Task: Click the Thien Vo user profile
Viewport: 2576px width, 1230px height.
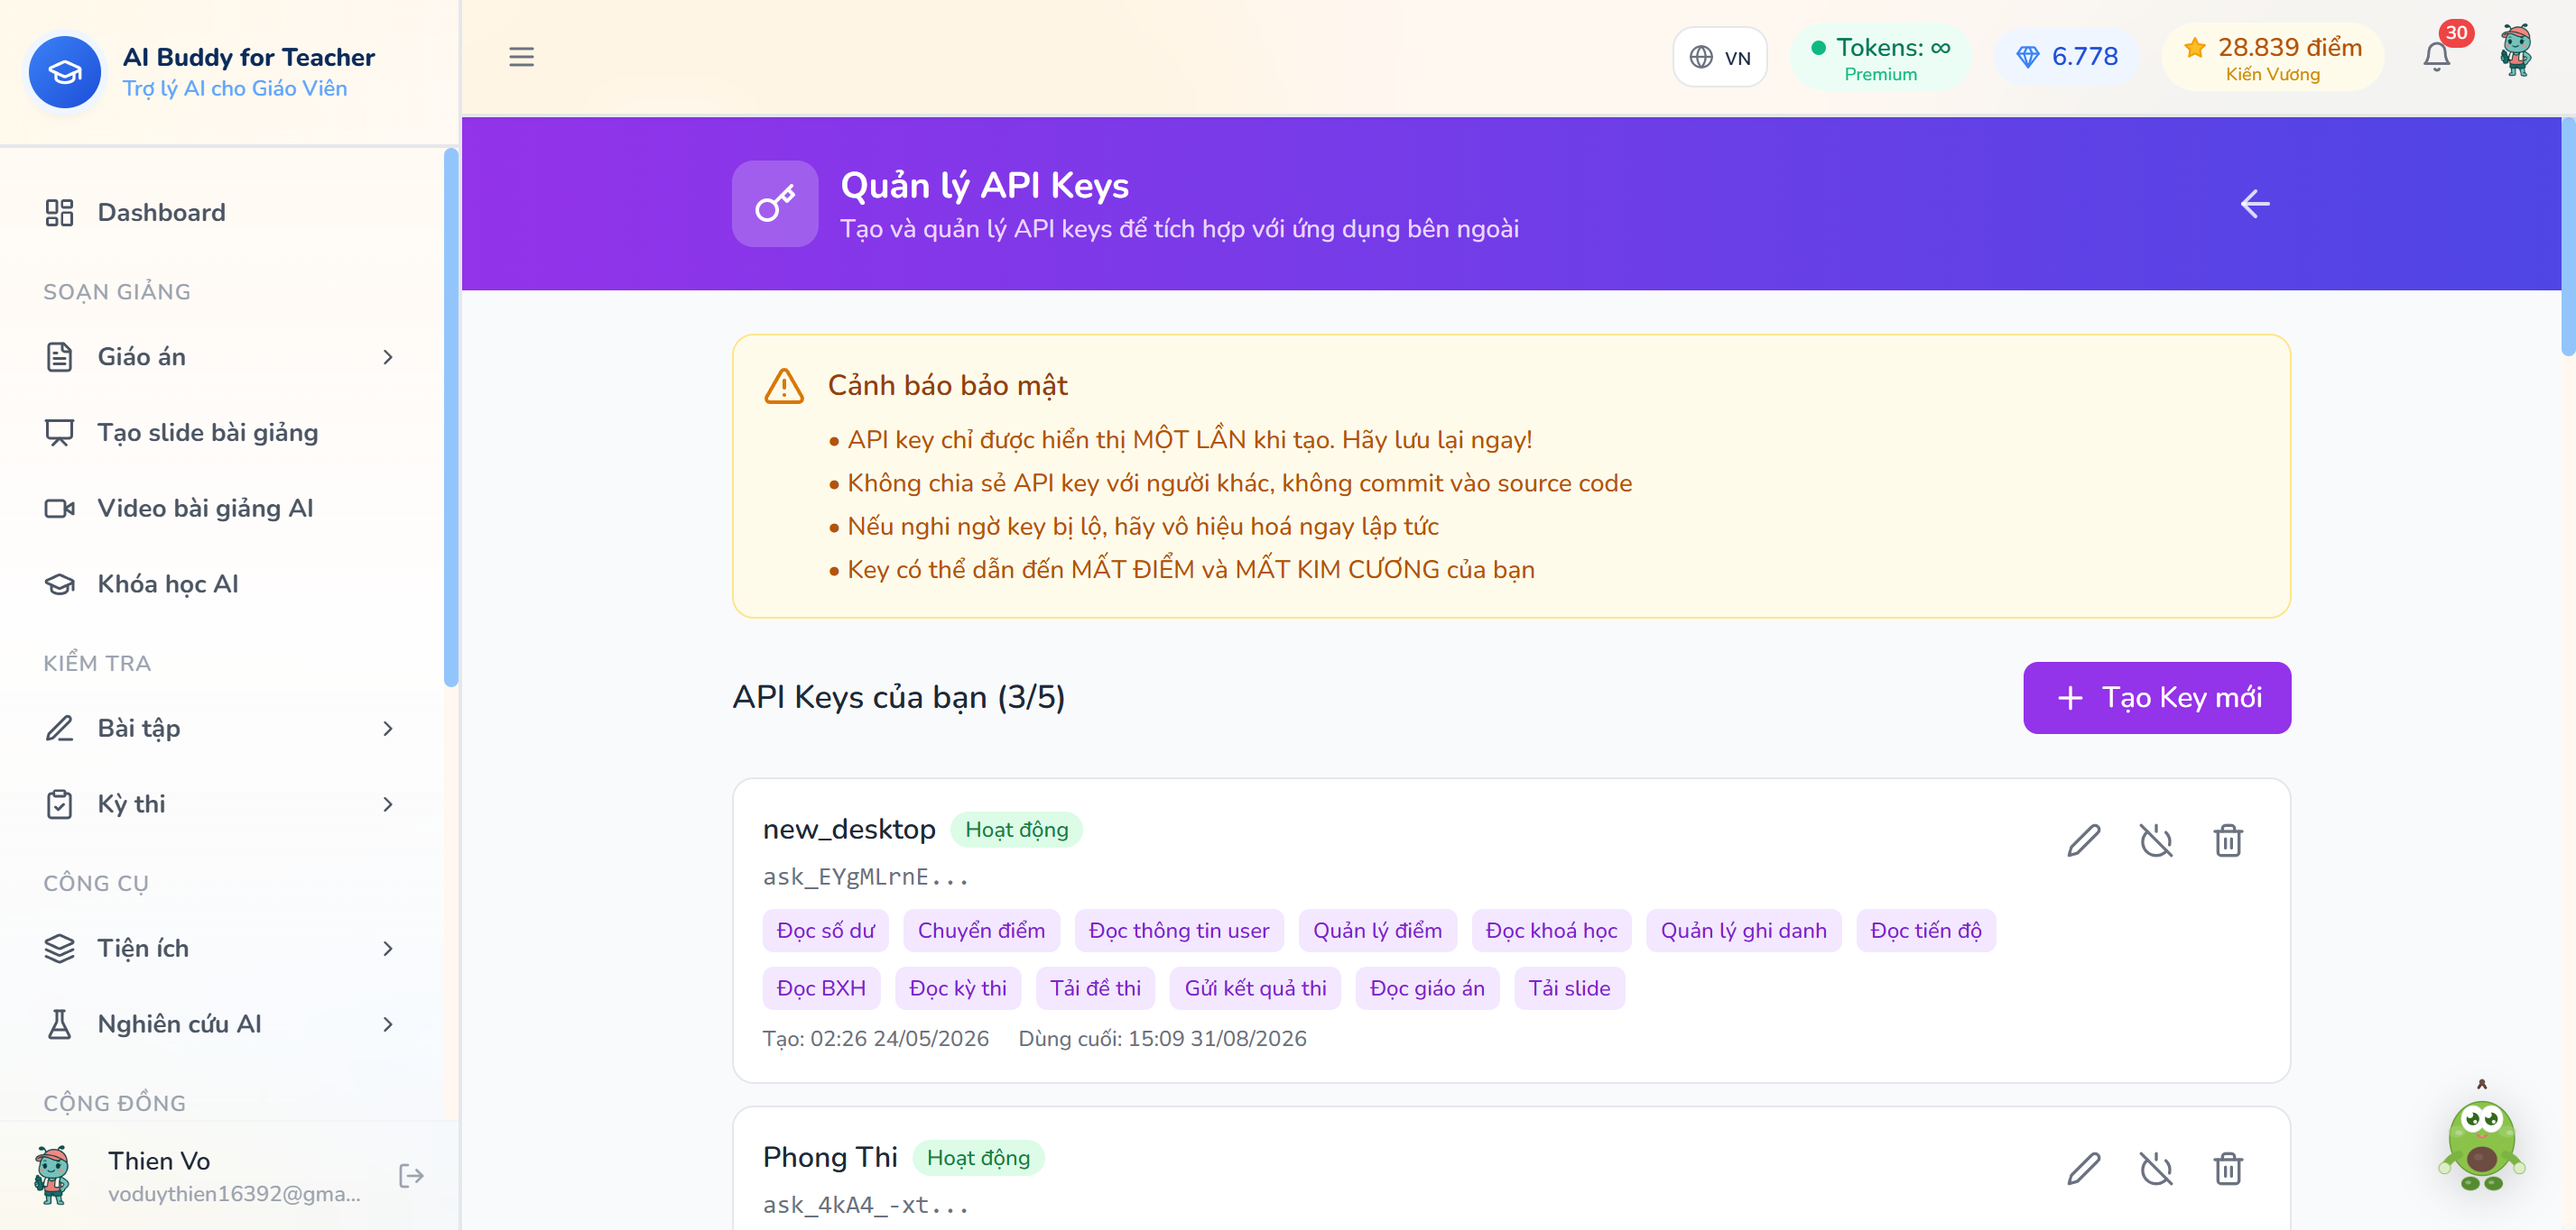Action: 200,1175
